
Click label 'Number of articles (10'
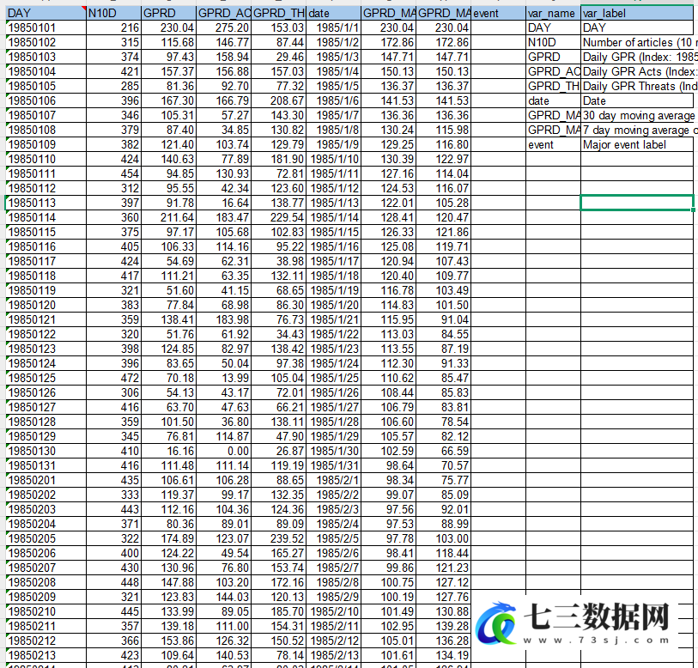click(637, 42)
